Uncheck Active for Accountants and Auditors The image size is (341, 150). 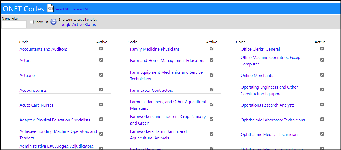pyautogui.click(x=101, y=48)
